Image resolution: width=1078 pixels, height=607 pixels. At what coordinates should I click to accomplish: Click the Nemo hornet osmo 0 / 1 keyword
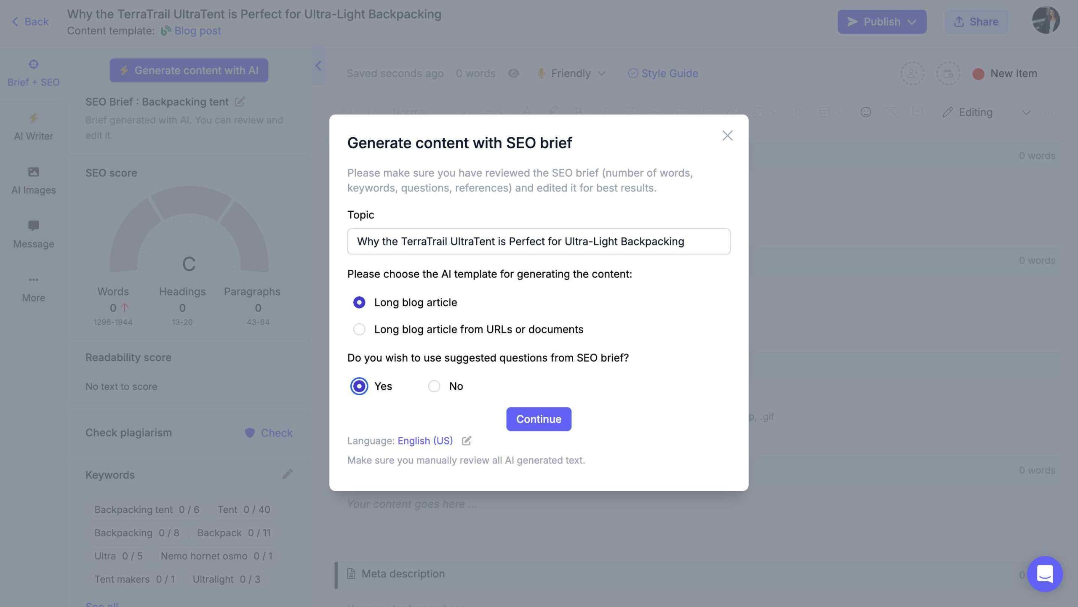(x=216, y=556)
